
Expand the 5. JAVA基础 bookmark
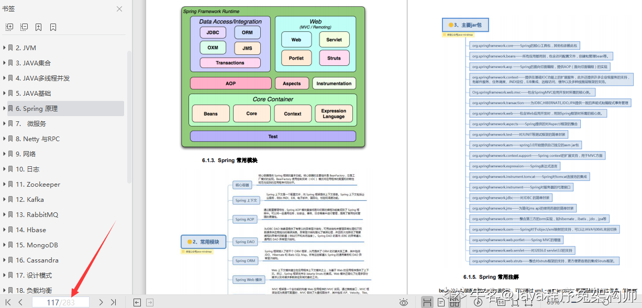pos(4,93)
